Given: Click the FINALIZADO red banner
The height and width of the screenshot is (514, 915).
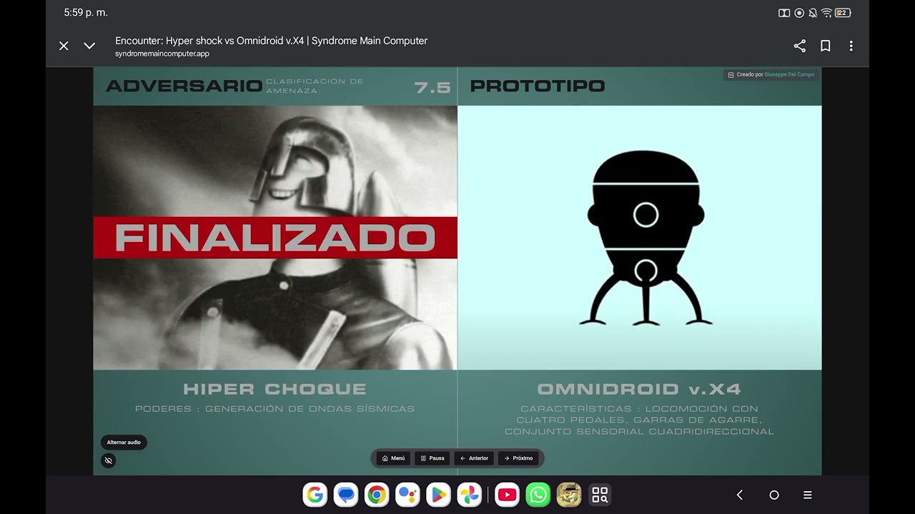Looking at the screenshot, I should tap(275, 238).
